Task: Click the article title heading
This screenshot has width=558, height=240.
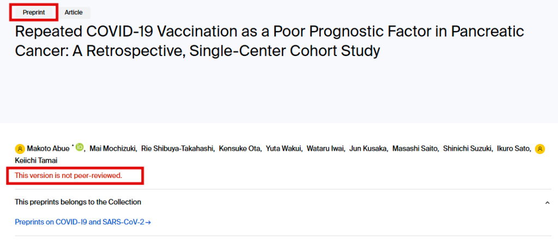Action: tap(269, 41)
